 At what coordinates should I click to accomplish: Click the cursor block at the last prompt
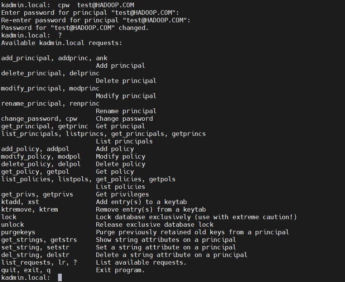point(60,277)
